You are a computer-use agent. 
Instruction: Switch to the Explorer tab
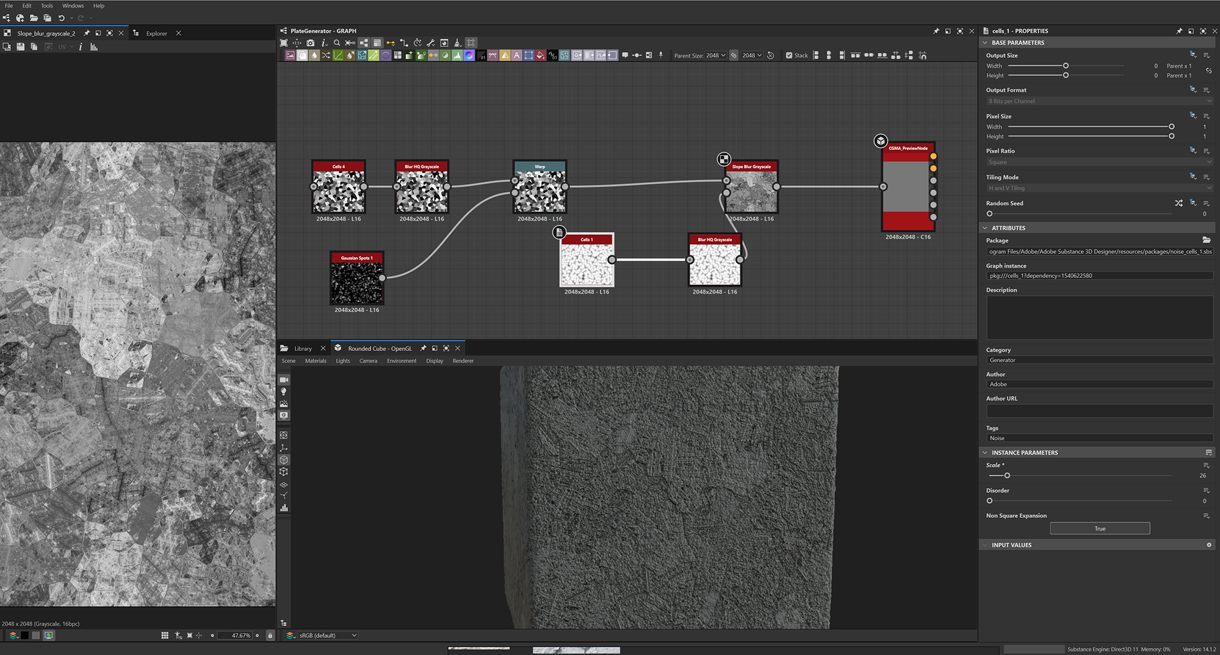156,34
